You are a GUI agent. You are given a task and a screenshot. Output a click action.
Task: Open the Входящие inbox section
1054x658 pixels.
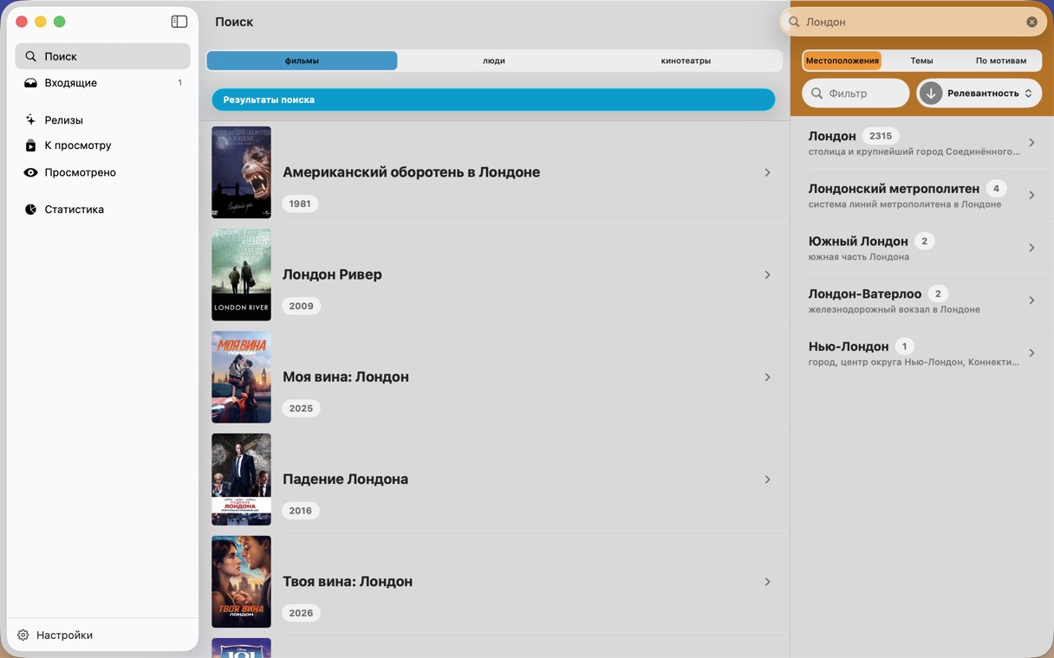[x=102, y=83]
